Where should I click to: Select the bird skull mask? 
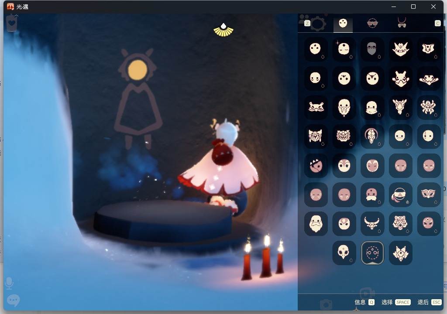[344, 253]
